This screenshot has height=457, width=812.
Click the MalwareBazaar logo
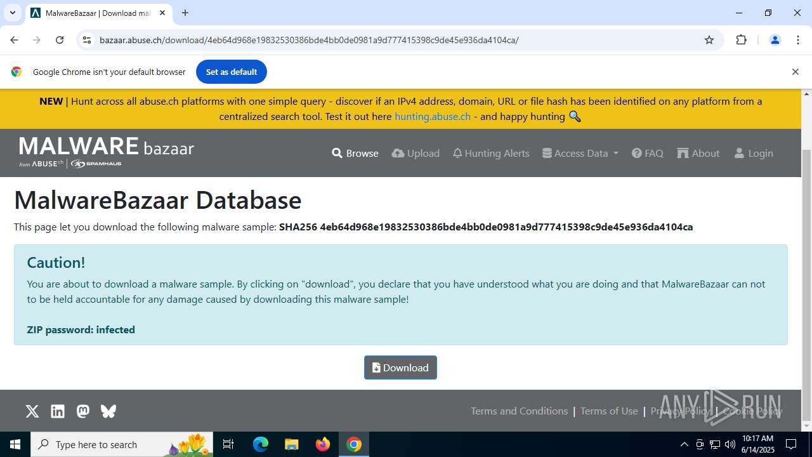pyautogui.click(x=107, y=153)
